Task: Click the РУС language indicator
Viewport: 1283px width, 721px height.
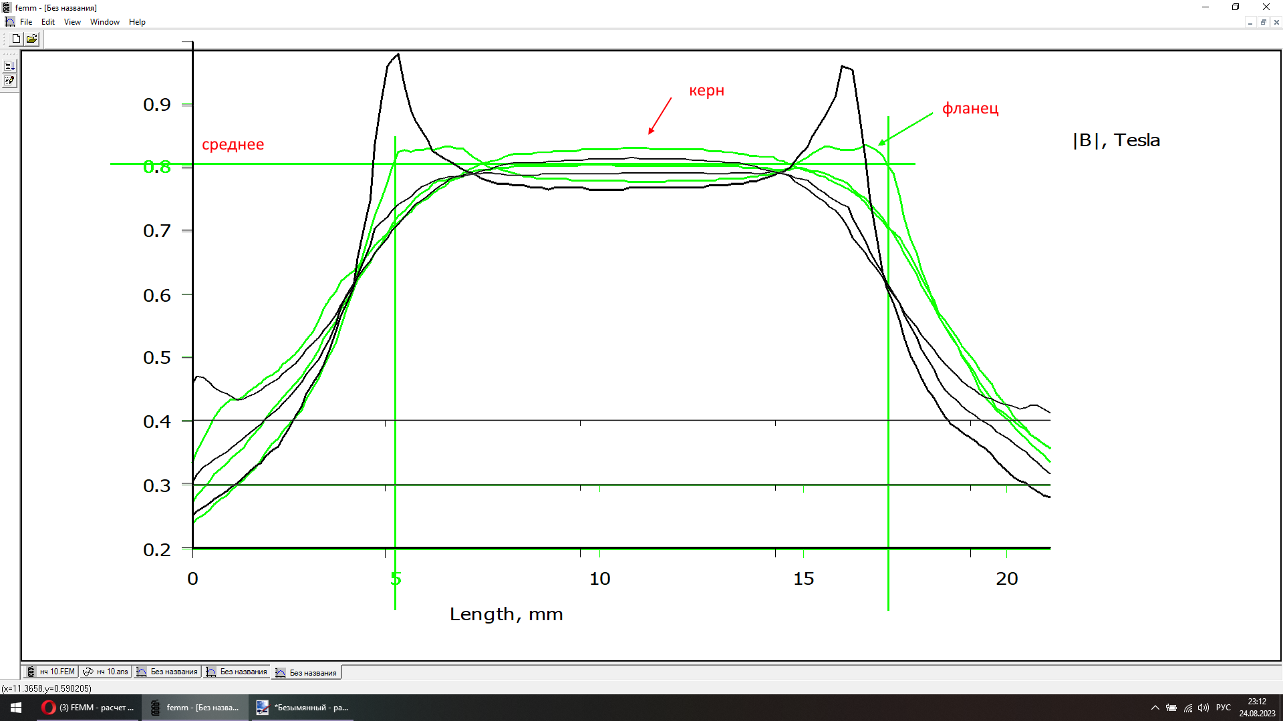Action: [x=1223, y=708]
